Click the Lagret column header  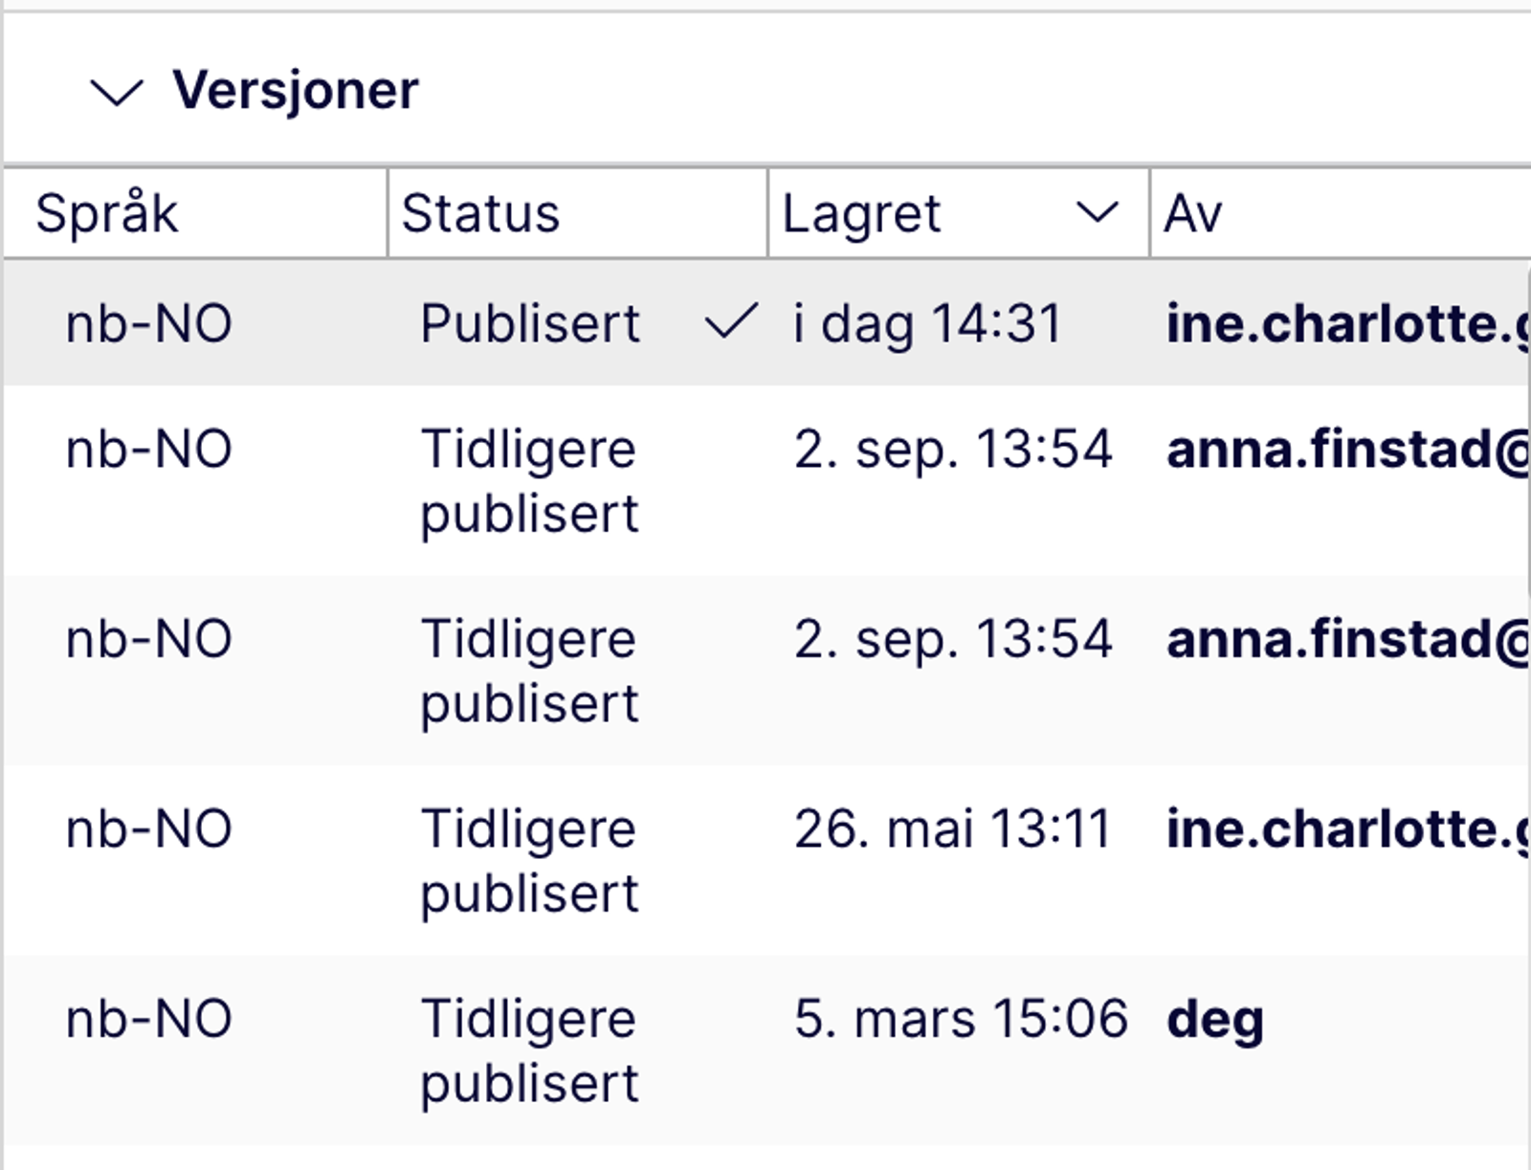[x=862, y=213]
